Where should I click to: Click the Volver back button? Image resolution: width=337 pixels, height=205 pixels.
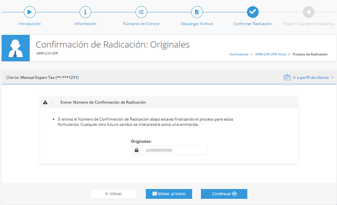click(x=113, y=194)
